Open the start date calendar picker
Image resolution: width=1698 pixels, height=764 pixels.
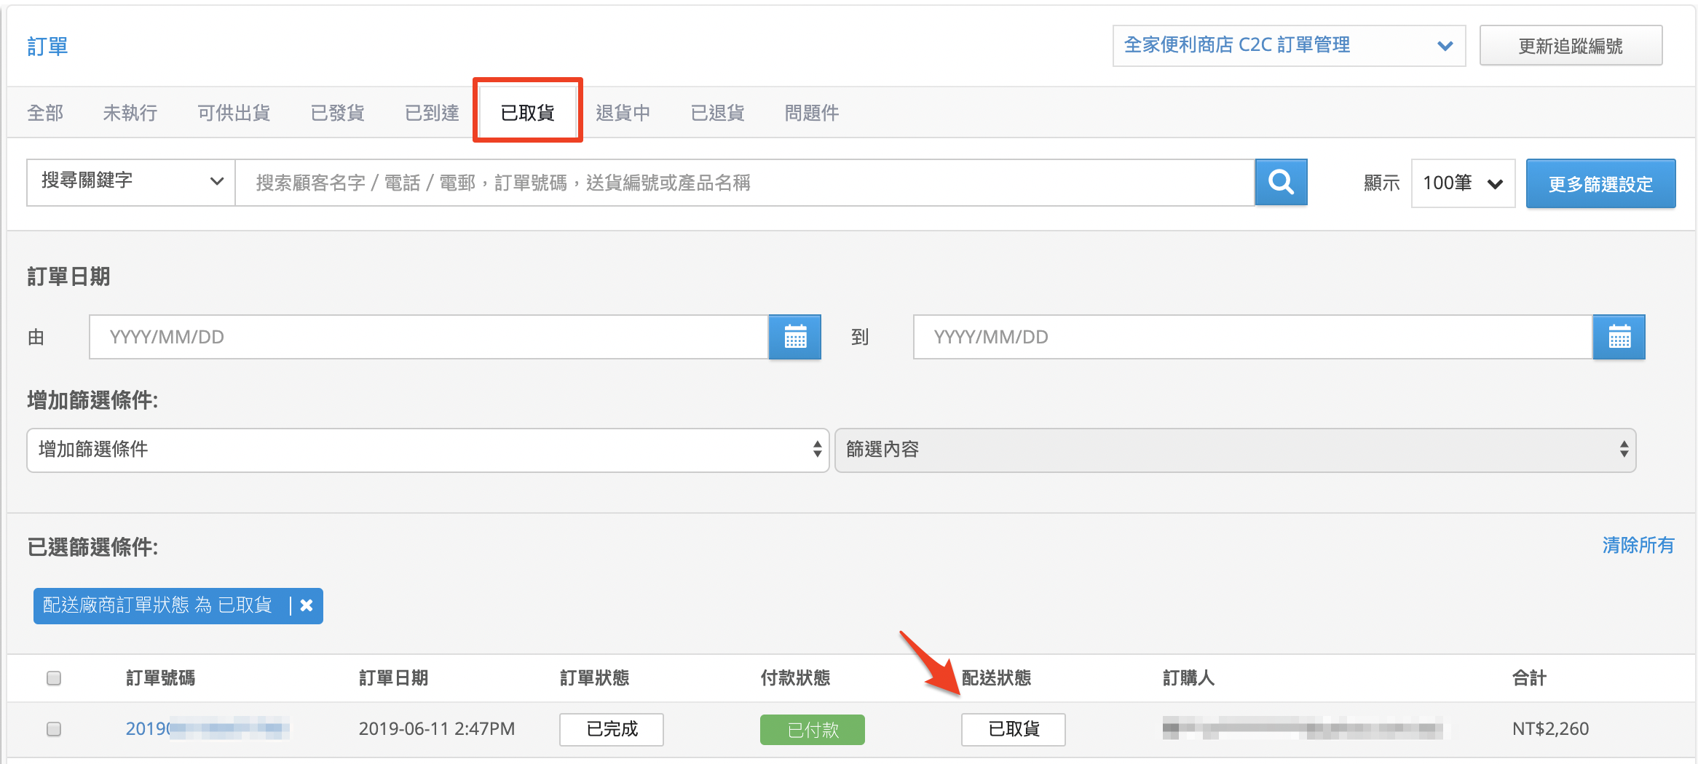795,337
